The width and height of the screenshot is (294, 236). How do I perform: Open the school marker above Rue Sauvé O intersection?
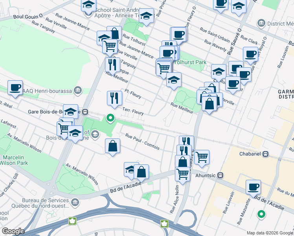click(x=219, y=72)
